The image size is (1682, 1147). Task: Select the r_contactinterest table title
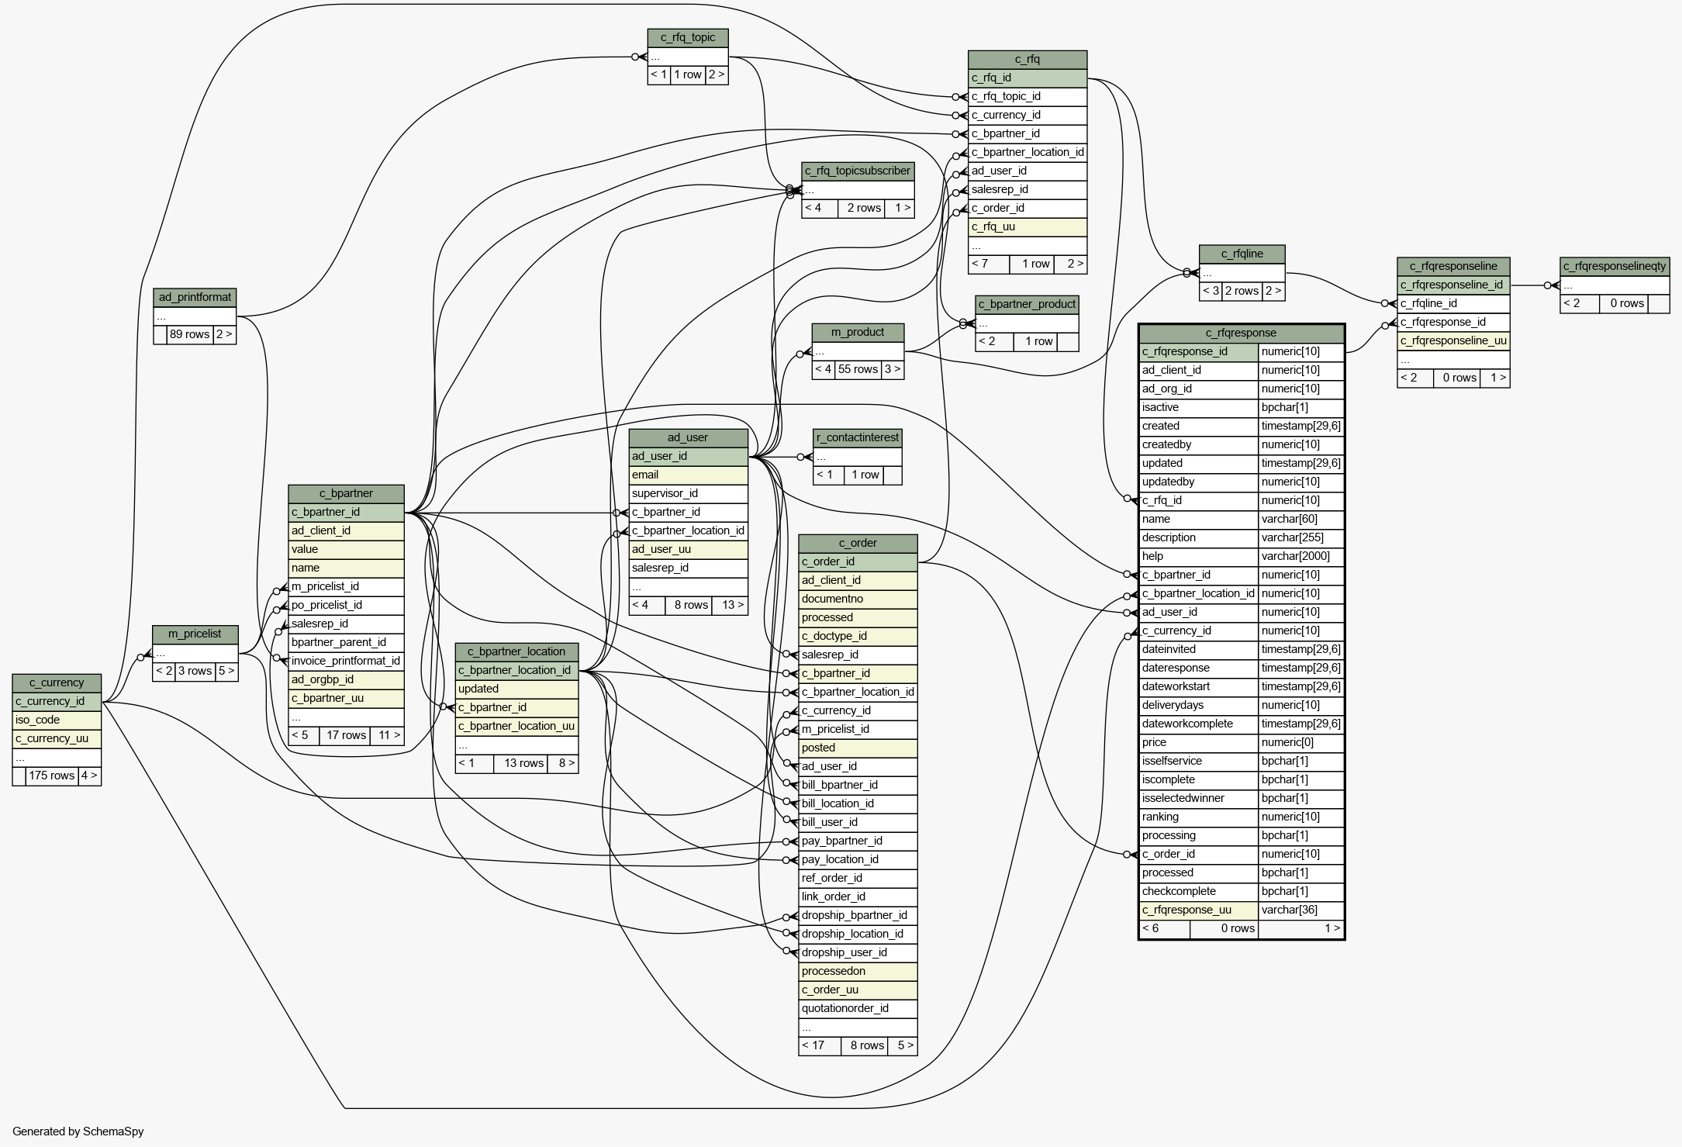tap(858, 438)
